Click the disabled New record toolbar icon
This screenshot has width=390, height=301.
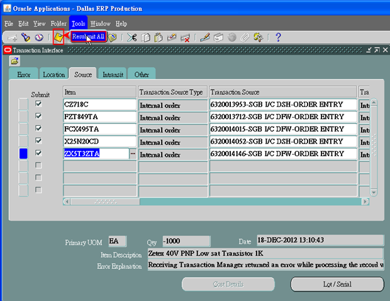[12, 38]
